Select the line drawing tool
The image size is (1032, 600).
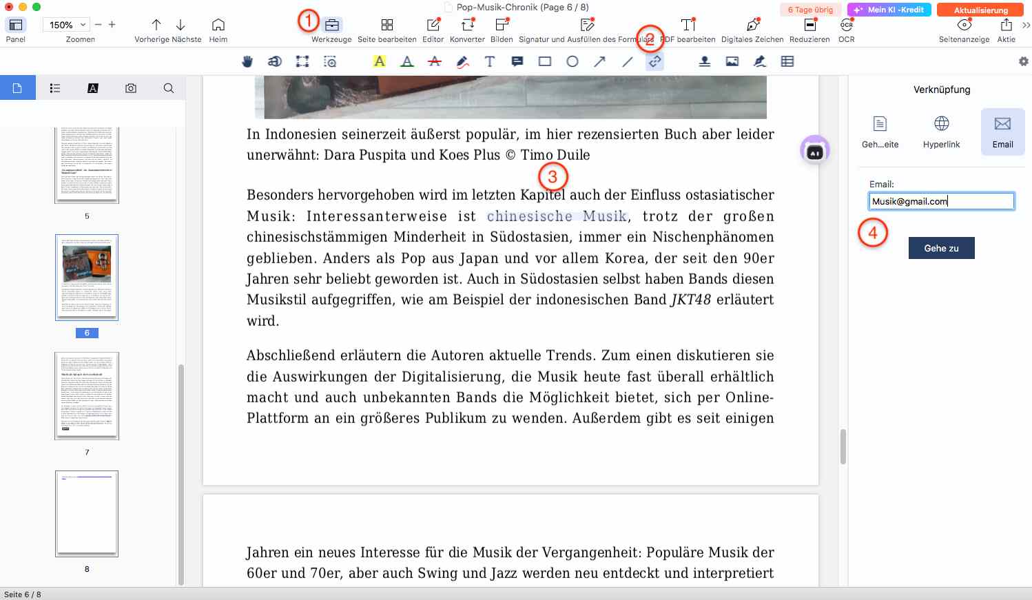click(628, 61)
